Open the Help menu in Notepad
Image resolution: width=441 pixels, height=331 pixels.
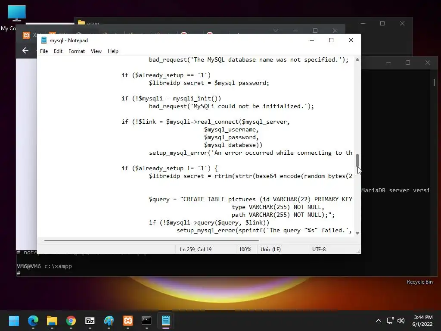coord(113,51)
